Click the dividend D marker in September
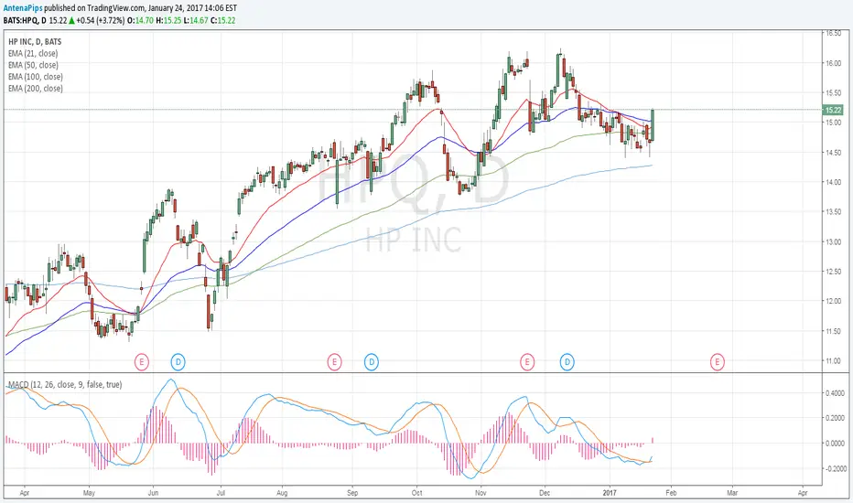Viewport: 853px width, 503px height. click(x=372, y=361)
